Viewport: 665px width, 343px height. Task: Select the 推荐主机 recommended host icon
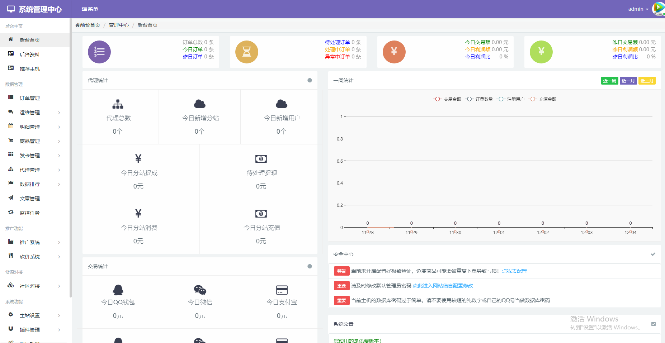[x=11, y=68]
